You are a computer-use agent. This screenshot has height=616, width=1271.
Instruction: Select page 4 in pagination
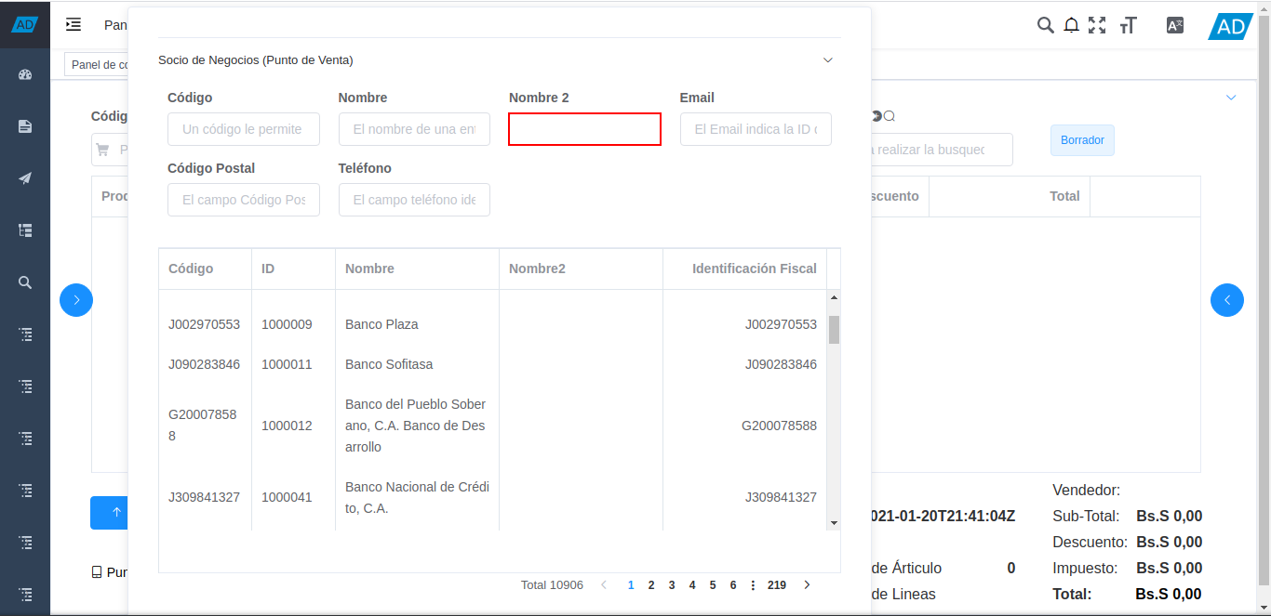692,585
